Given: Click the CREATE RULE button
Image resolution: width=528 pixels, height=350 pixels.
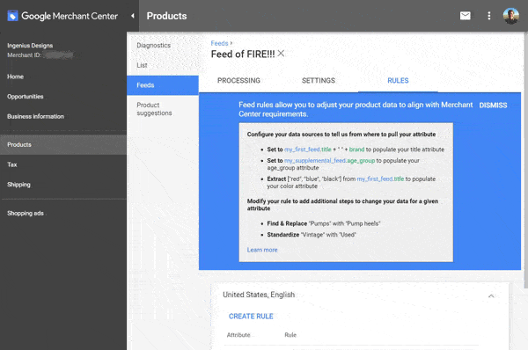Looking at the screenshot, I should point(251,317).
